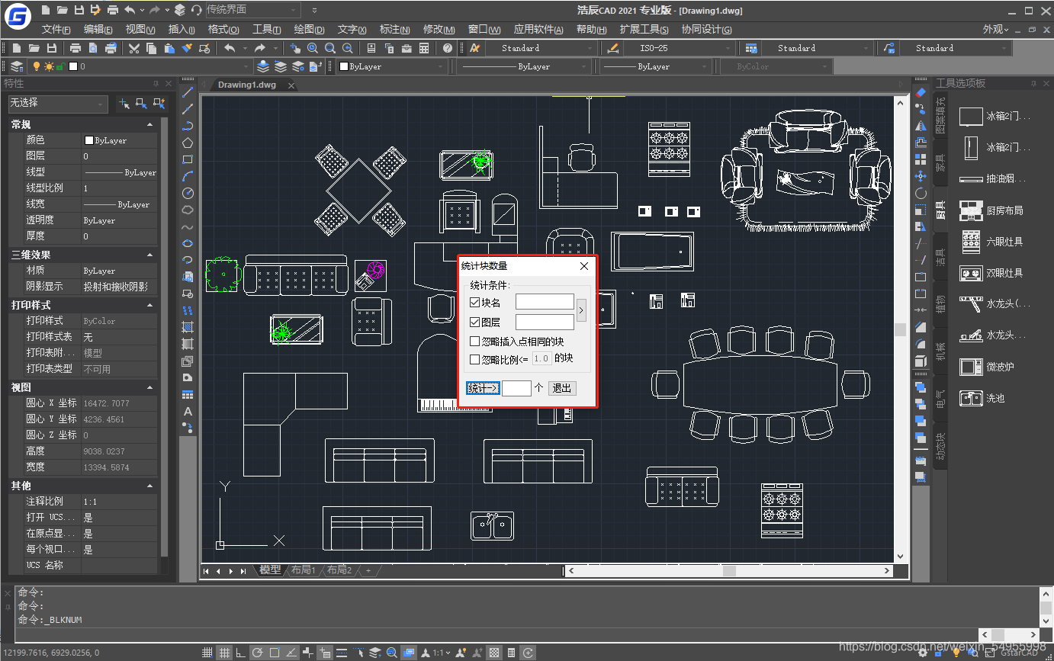Click the layer 0 white color swatch
The height and width of the screenshot is (661, 1054).
pos(73,66)
